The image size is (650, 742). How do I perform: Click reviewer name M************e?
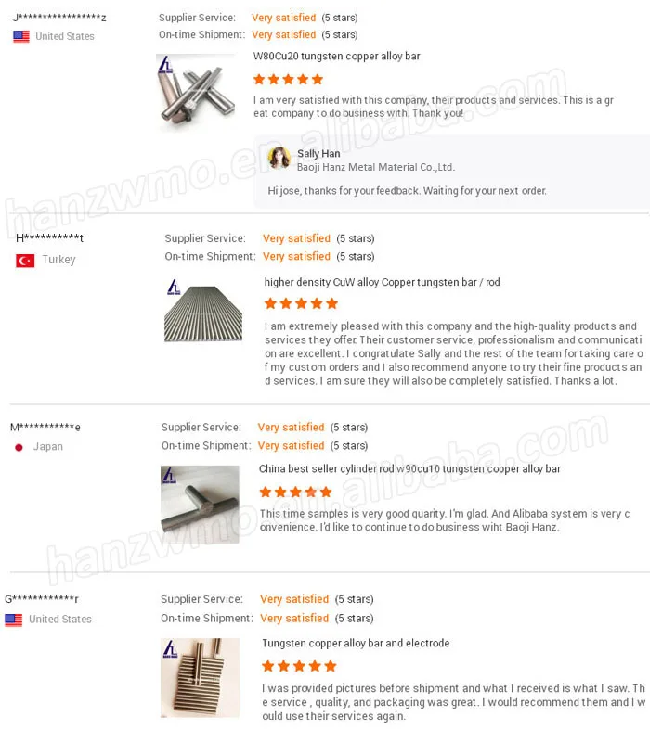(x=45, y=428)
